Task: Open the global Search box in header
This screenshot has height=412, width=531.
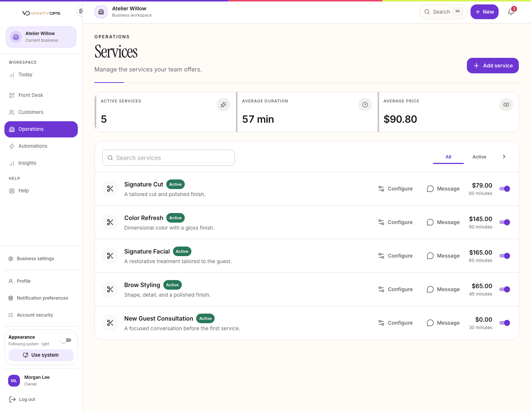Action: (x=443, y=12)
